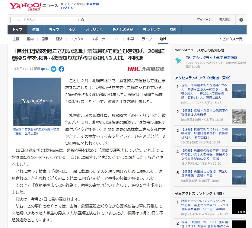Open the 国内 category
The image size is (252, 228).
tap(30, 39)
